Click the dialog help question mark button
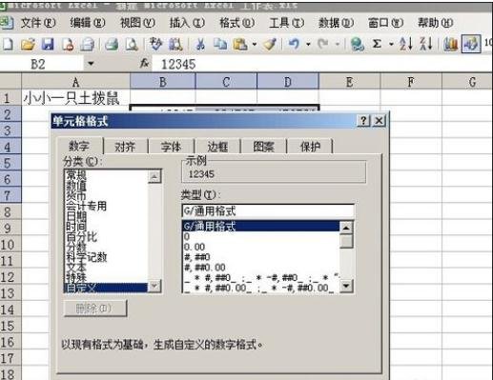 364,121
